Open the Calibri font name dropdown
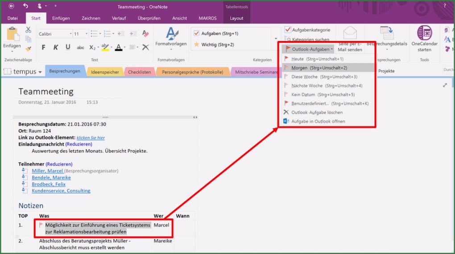 click(x=70, y=34)
